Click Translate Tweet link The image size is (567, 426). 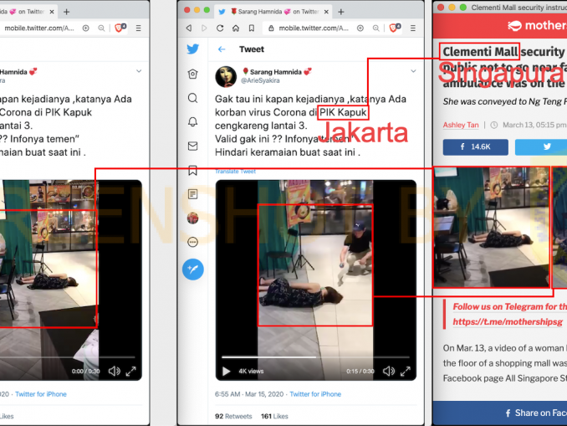coord(235,172)
